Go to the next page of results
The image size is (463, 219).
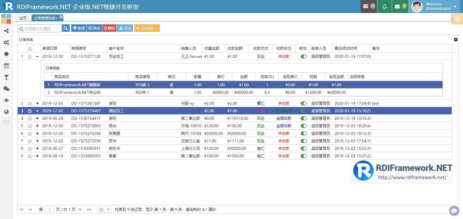pyautogui.click(x=80, y=209)
